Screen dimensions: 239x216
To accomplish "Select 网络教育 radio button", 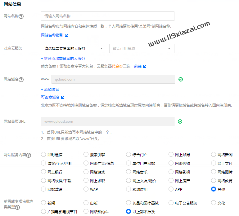I will 214,180.
